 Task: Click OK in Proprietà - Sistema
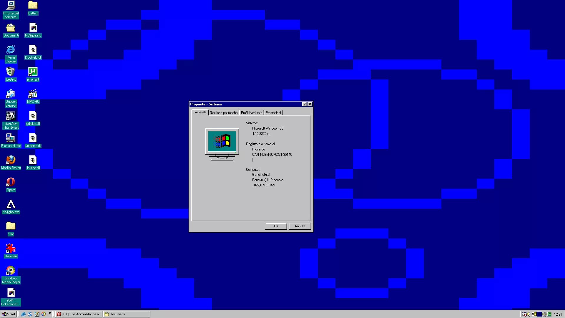pos(276,226)
